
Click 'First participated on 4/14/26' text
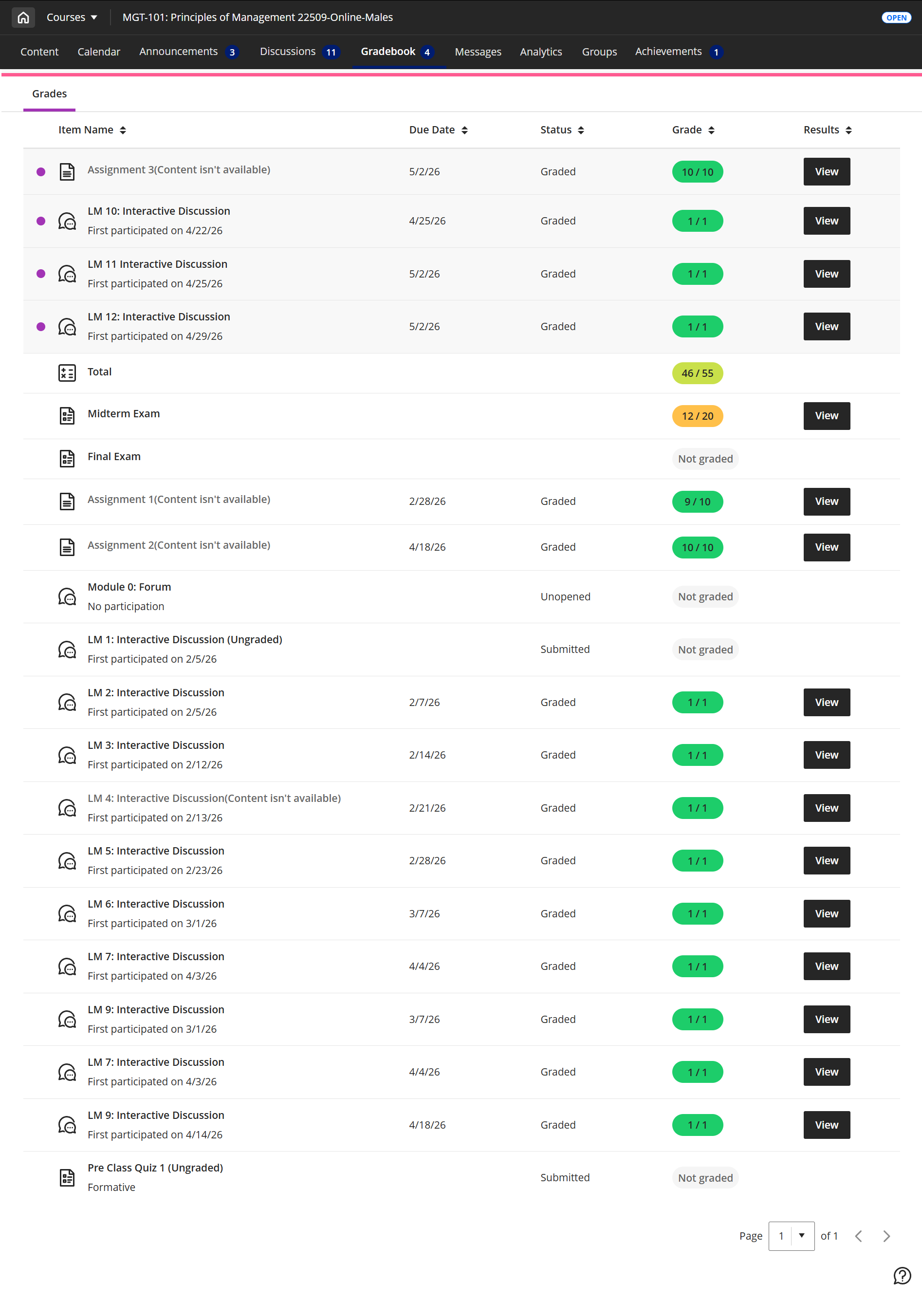155,1134
